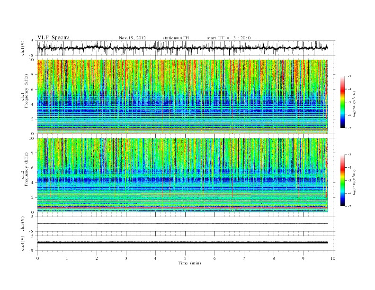This screenshot has width=375, height=290.
Task: Click the ch.3(V) waveform trace line
Action: pos(183,224)
